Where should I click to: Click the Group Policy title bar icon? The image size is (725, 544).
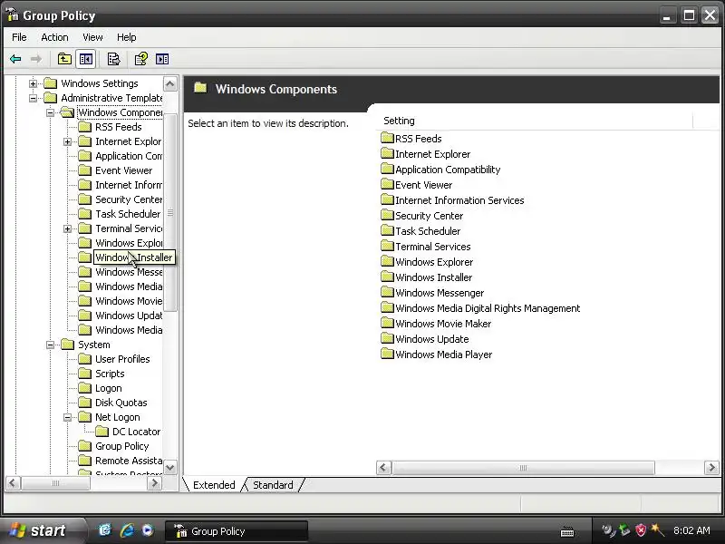pos(13,15)
